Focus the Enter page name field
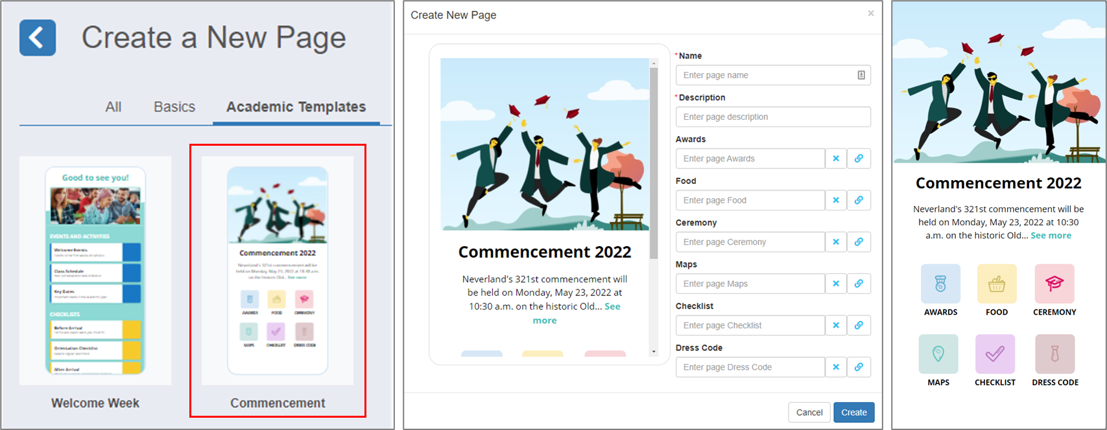 click(x=773, y=75)
